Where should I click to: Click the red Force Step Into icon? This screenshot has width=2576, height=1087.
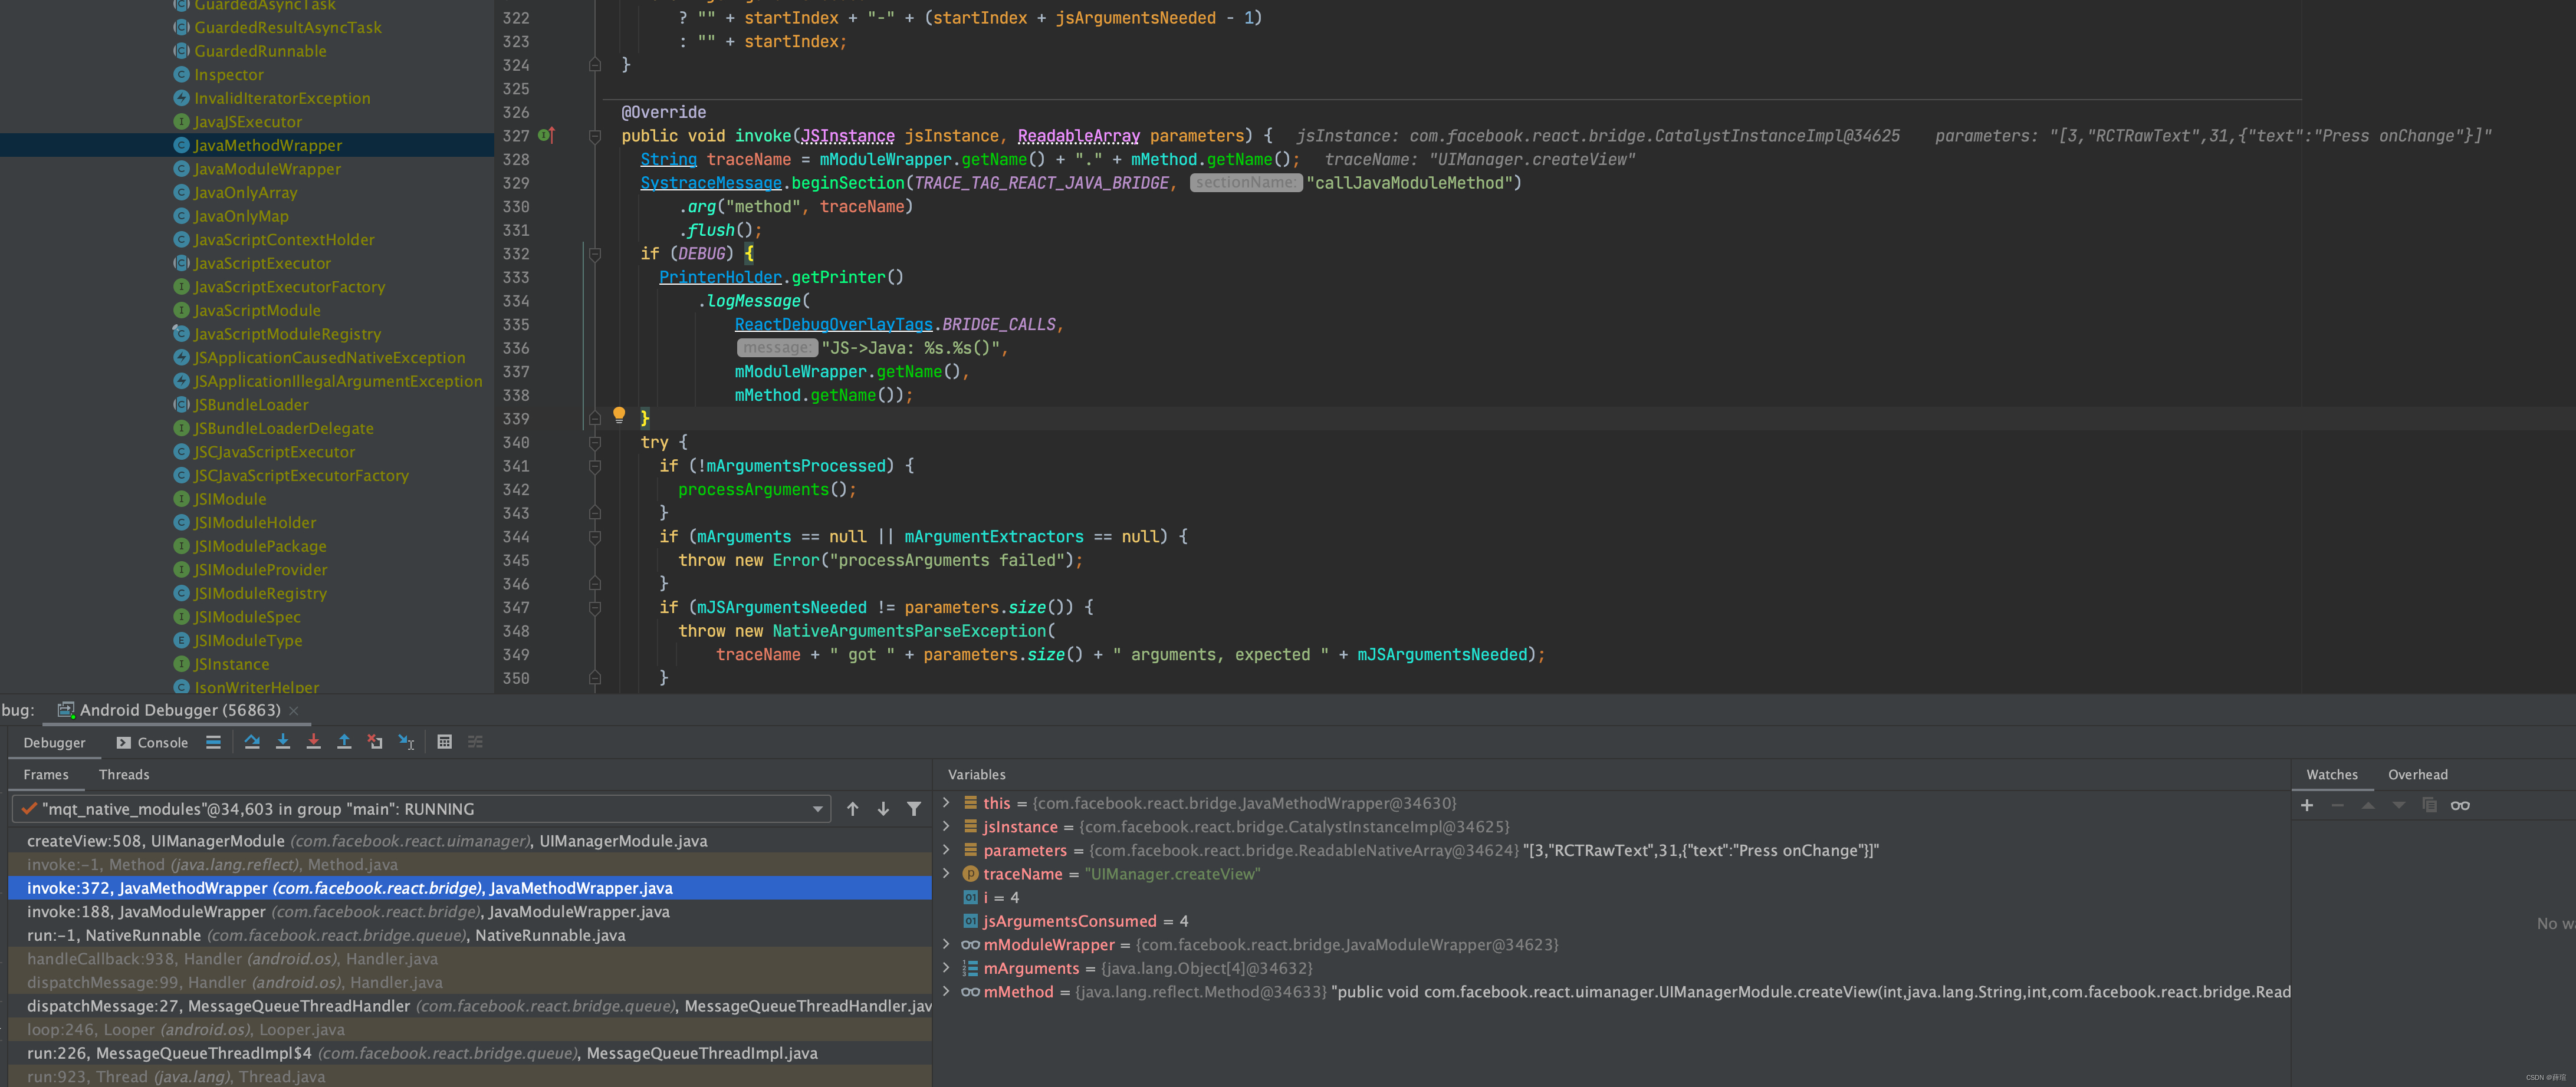pos(313,741)
